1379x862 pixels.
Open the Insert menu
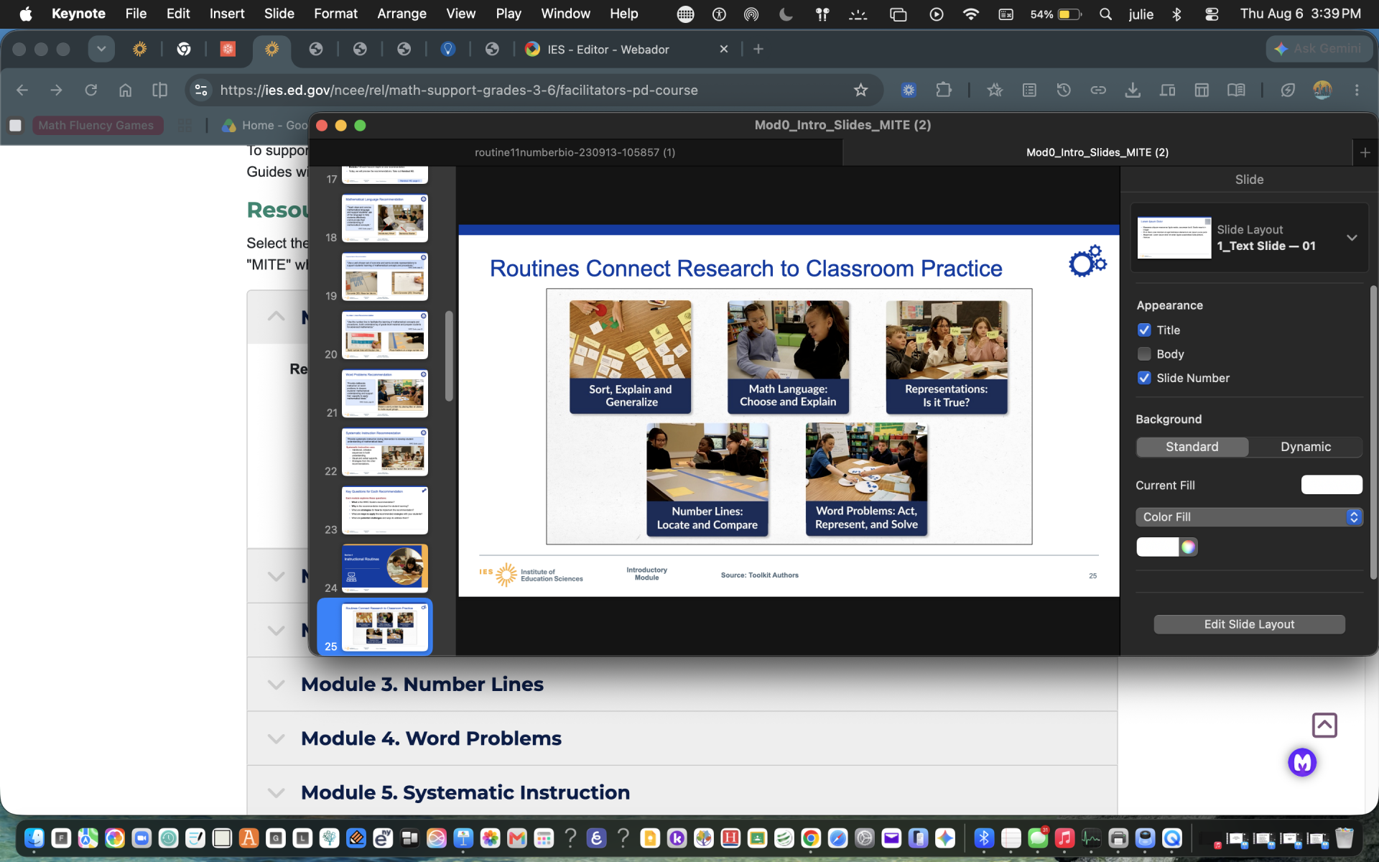coord(227,14)
